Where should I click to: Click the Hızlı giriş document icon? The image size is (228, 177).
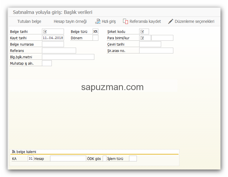point(98,21)
